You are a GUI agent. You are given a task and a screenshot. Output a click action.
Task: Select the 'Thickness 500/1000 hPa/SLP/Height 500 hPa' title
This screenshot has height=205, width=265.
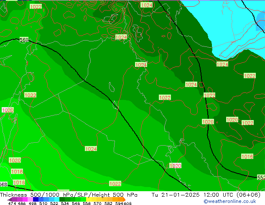click(69, 195)
